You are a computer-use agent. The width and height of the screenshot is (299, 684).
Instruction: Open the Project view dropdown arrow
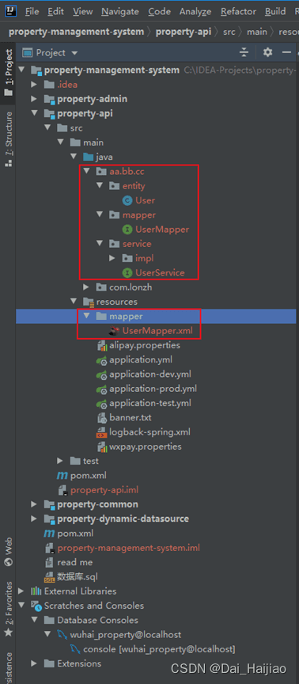[74, 53]
